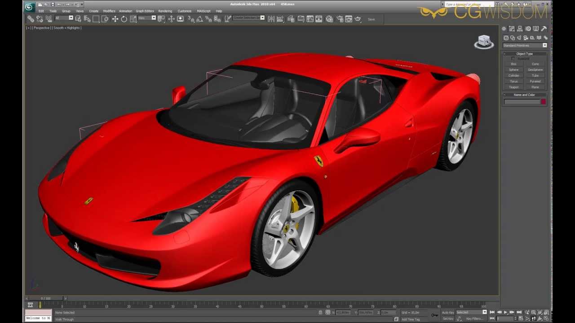Toggle Percent Snap
Image resolution: width=575 pixels, height=323 pixels.
tap(208, 19)
